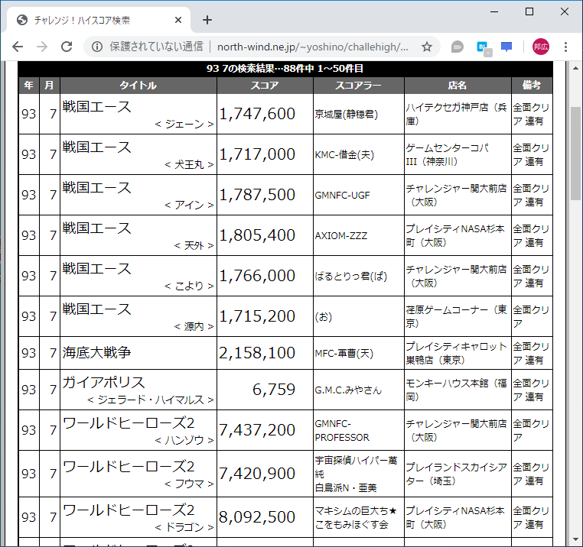The width and height of the screenshot is (583, 547).
Task: Click the character label ＜ ハンゾウ ＞
Action: 184,440
